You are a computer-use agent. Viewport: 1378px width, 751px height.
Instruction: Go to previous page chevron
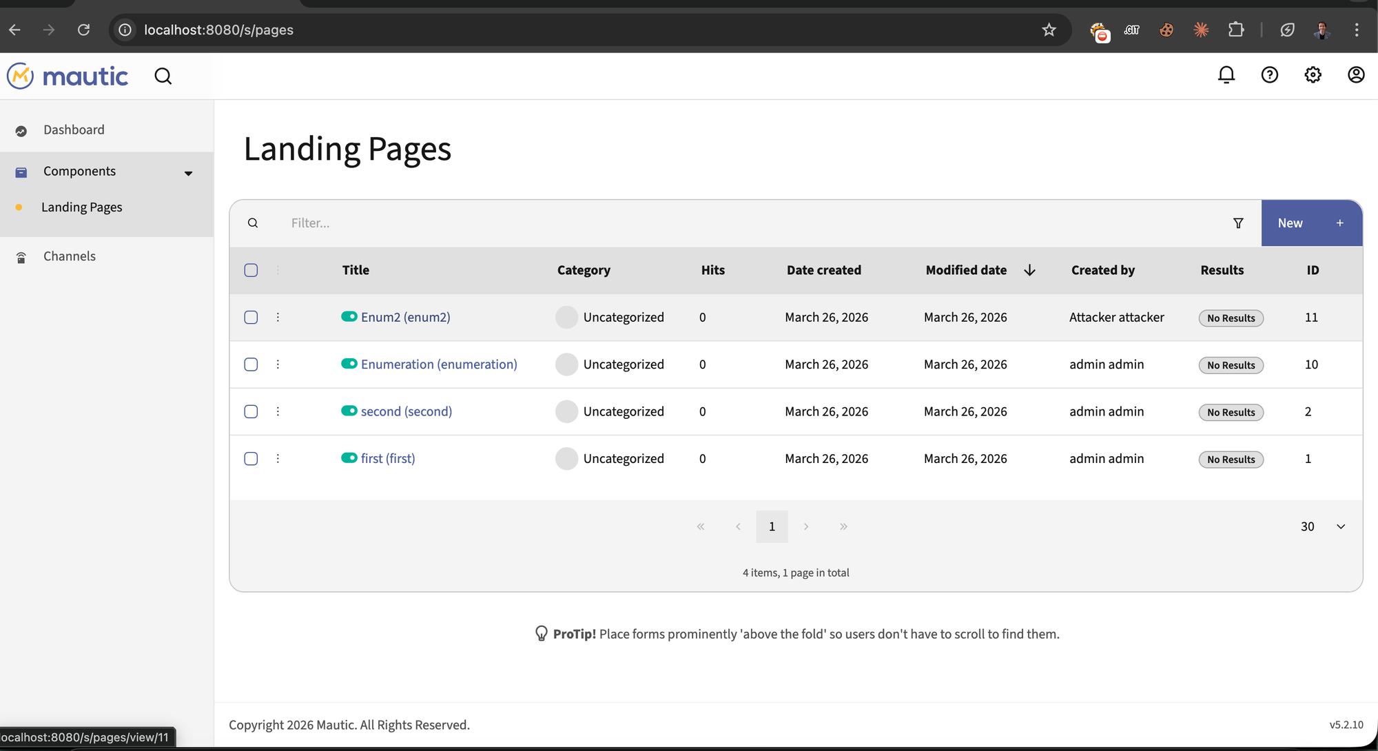coord(738,526)
